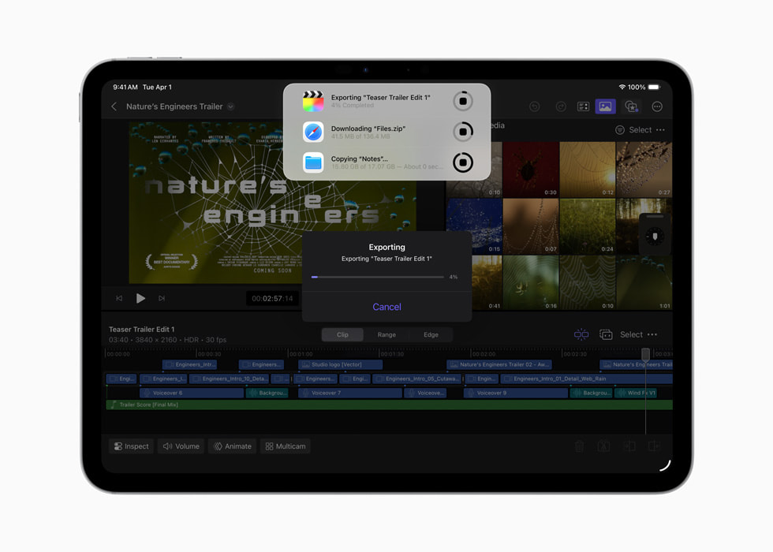Toggle timeline snapping icon
The height and width of the screenshot is (552, 773).
click(581, 334)
